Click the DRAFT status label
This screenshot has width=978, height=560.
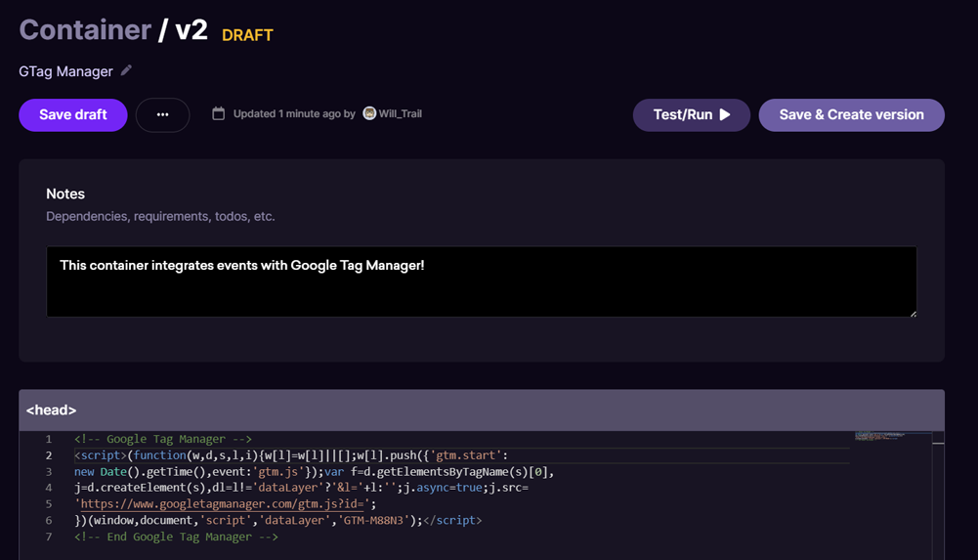[x=247, y=35]
